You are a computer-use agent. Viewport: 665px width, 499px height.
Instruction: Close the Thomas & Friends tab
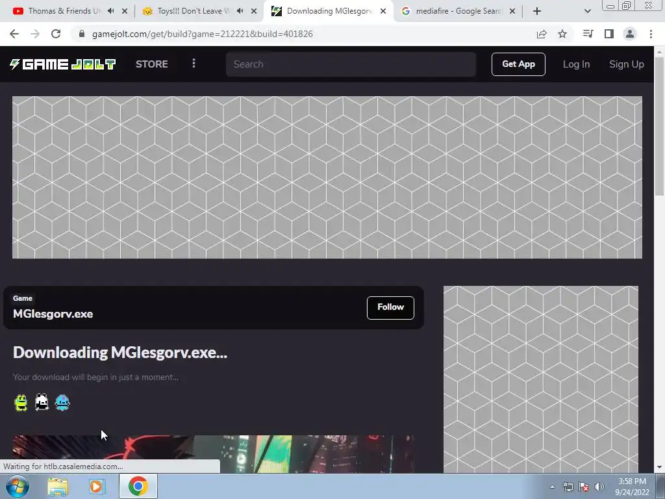[125, 11]
